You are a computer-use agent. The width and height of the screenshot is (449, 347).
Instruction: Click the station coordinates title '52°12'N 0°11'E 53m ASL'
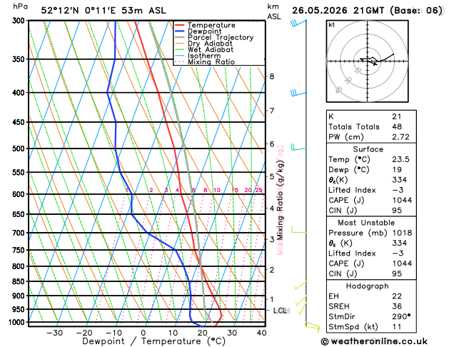pos(104,11)
